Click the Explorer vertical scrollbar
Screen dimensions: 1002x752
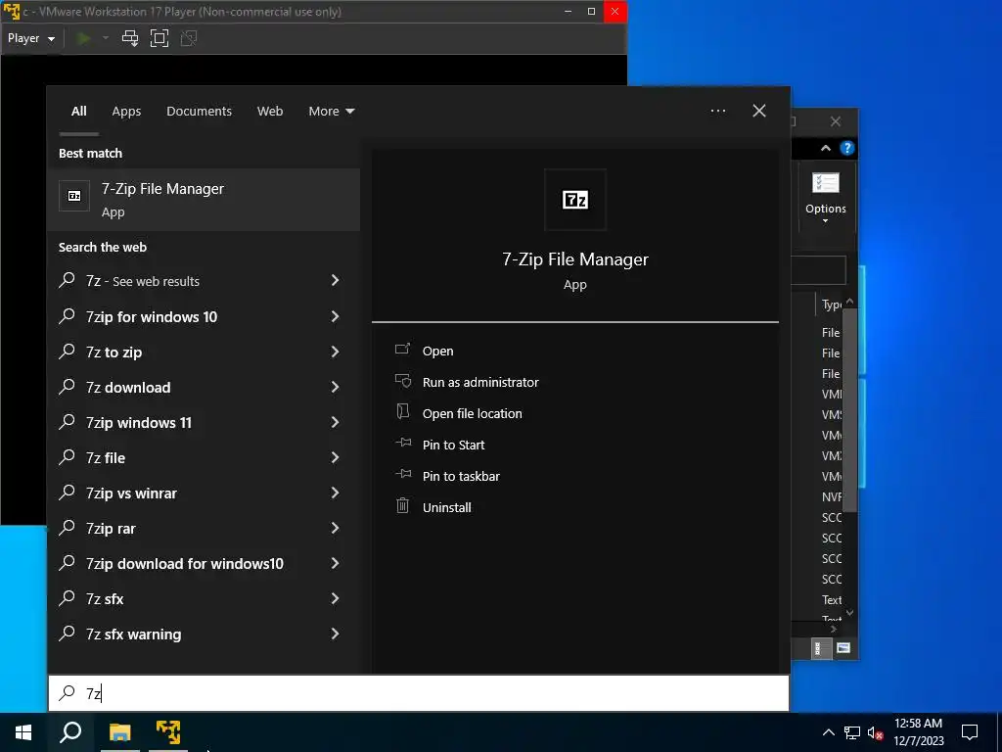(x=849, y=409)
